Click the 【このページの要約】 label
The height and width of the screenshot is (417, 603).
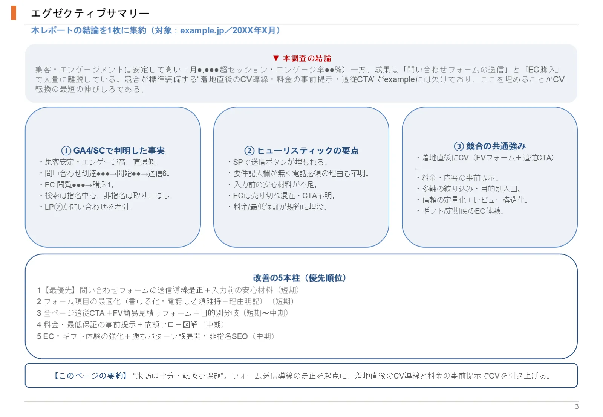tap(90, 376)
